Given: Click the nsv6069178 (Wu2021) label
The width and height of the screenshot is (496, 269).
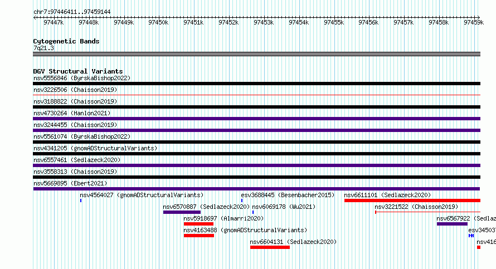Looking at the screenshot, I should tap(284, 207).
